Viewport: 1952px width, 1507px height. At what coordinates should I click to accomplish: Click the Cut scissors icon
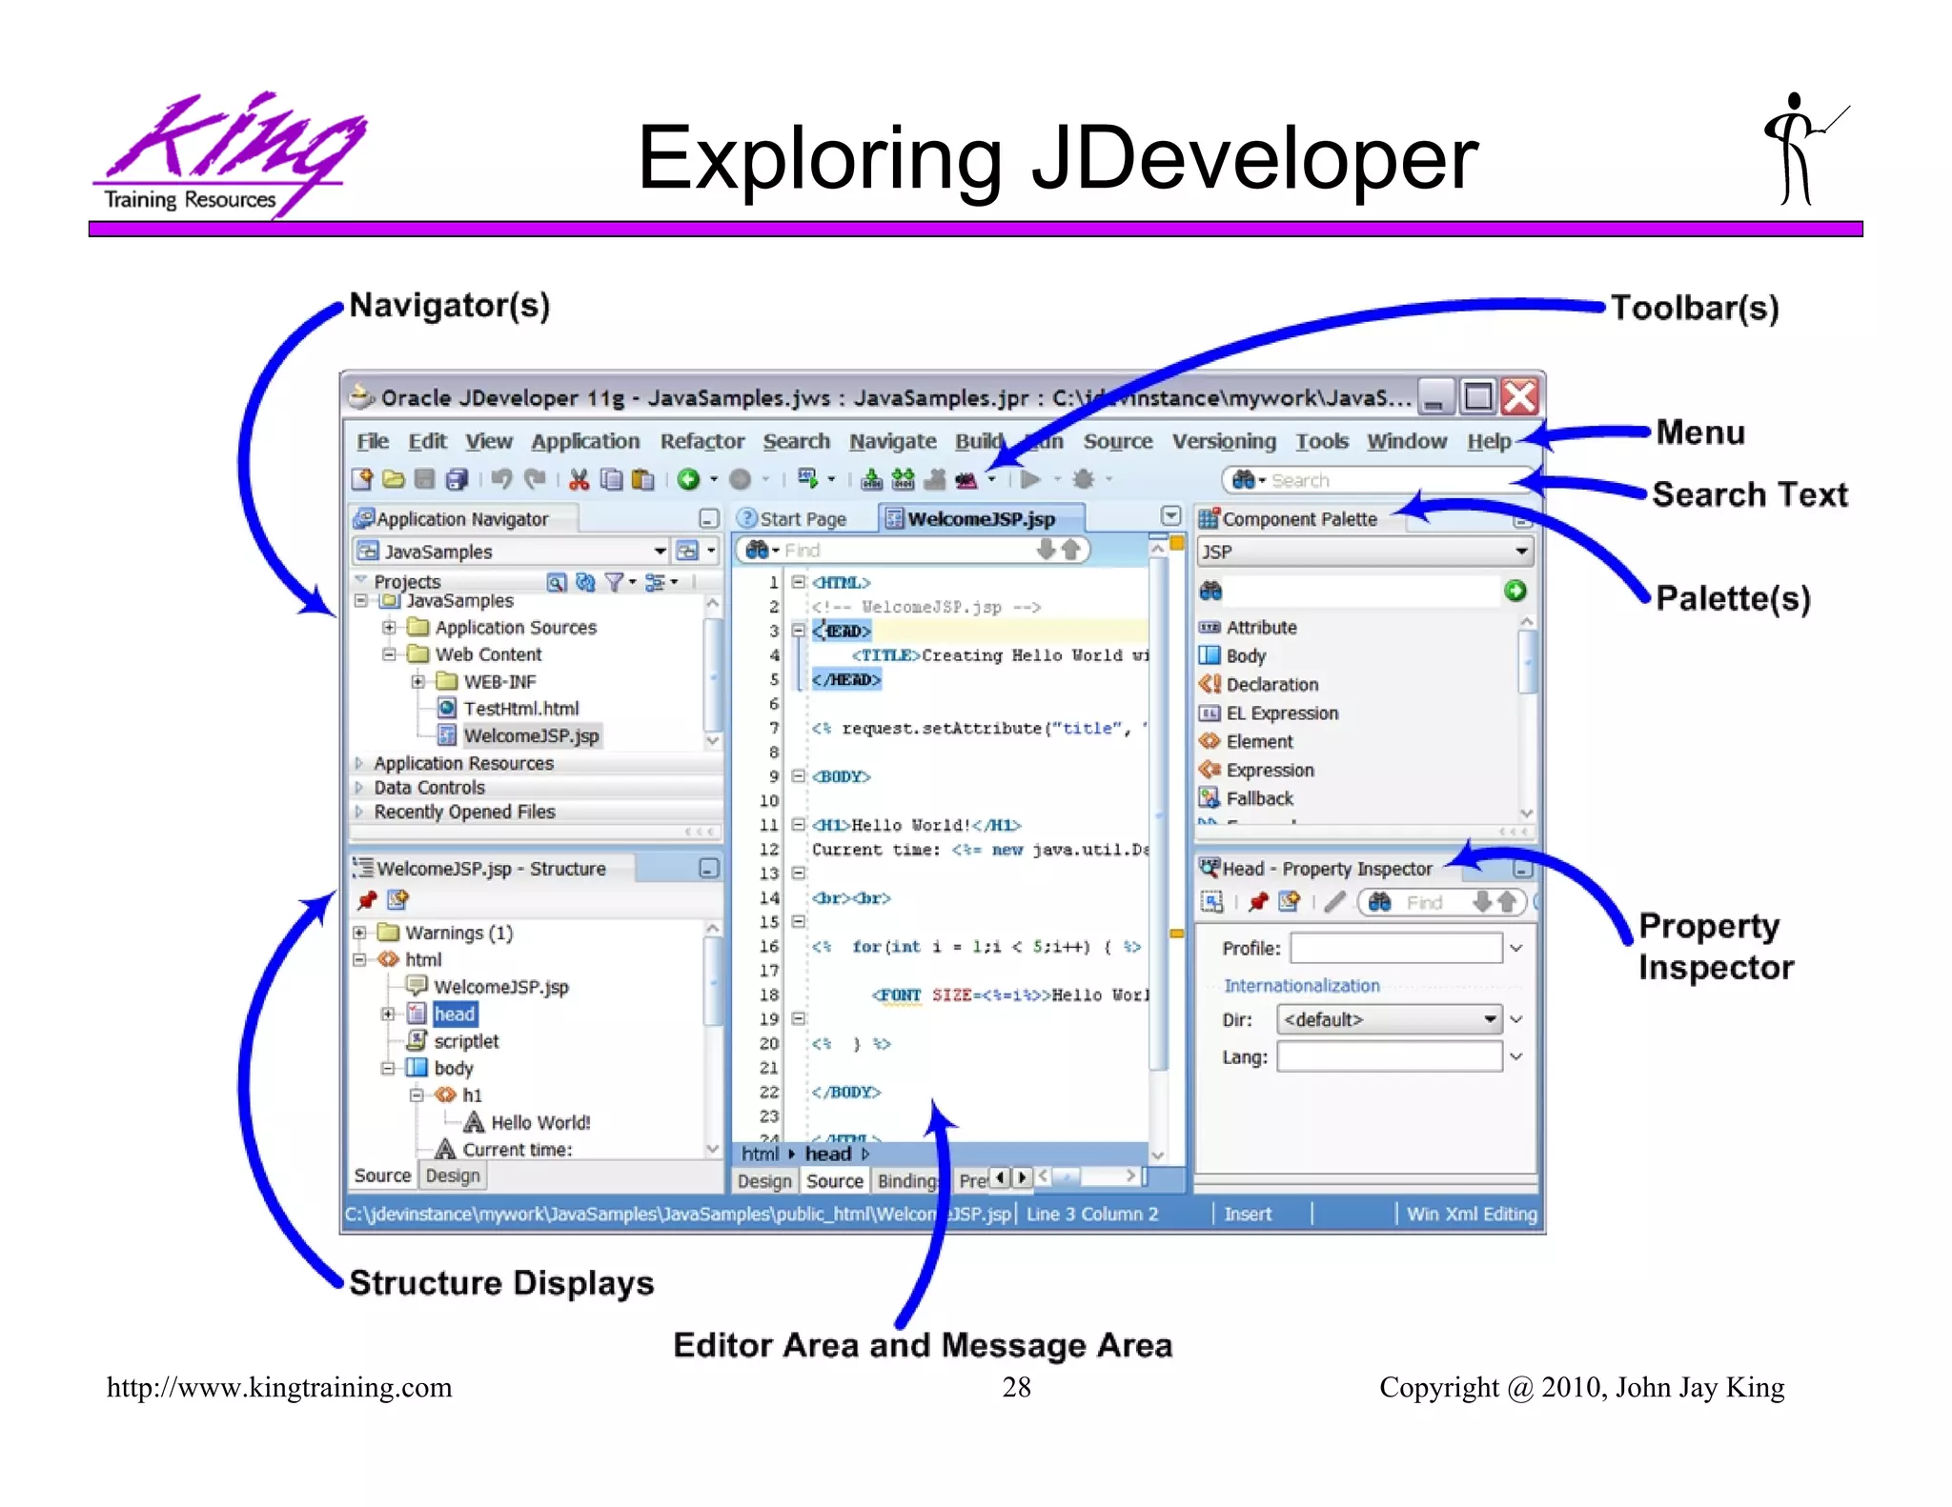click(579, 479)
